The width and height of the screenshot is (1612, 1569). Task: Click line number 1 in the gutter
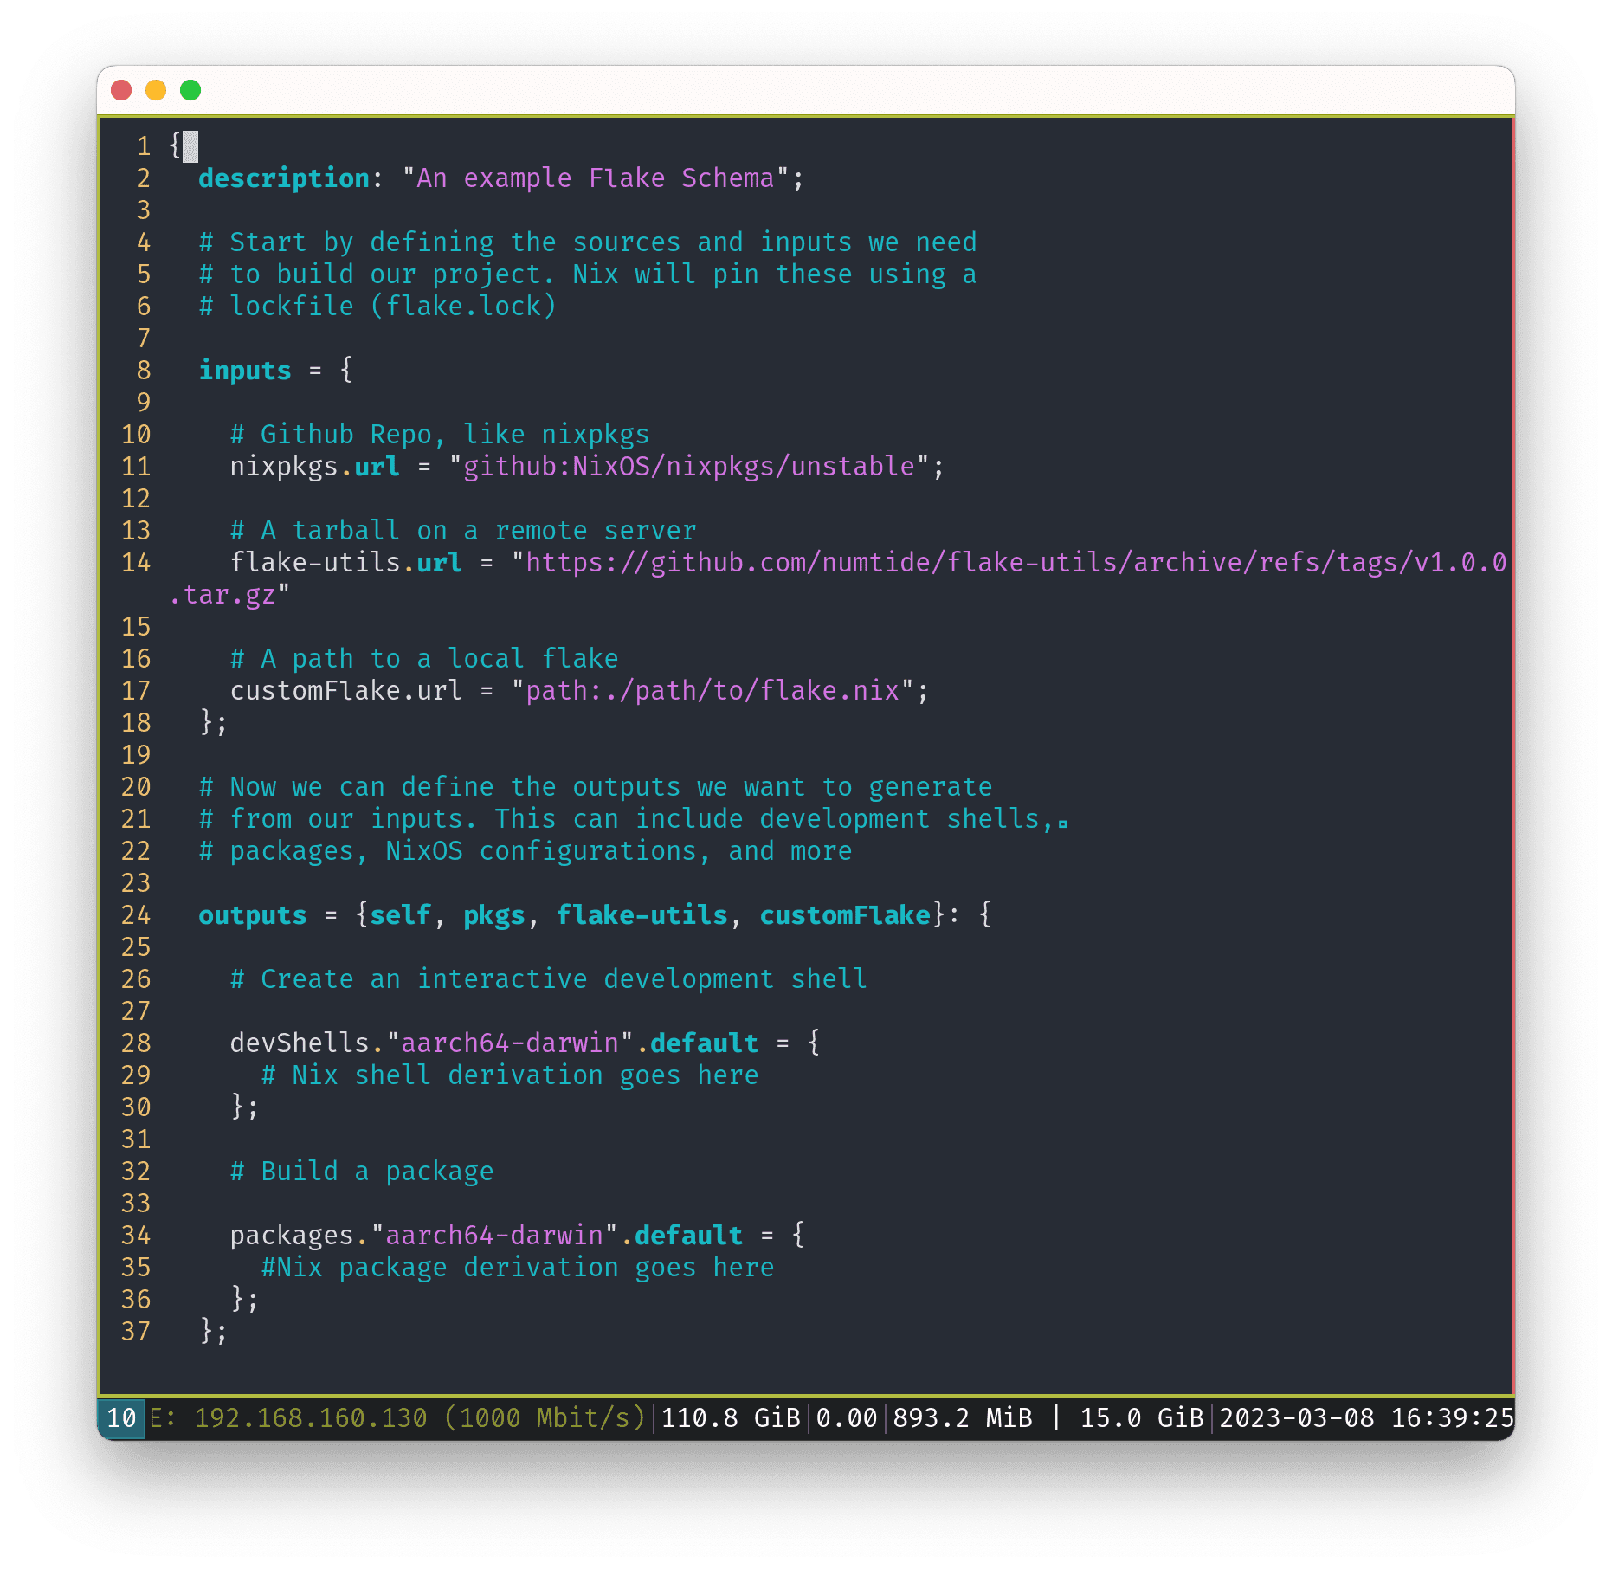pyautogui.click(x=144, y=146)
